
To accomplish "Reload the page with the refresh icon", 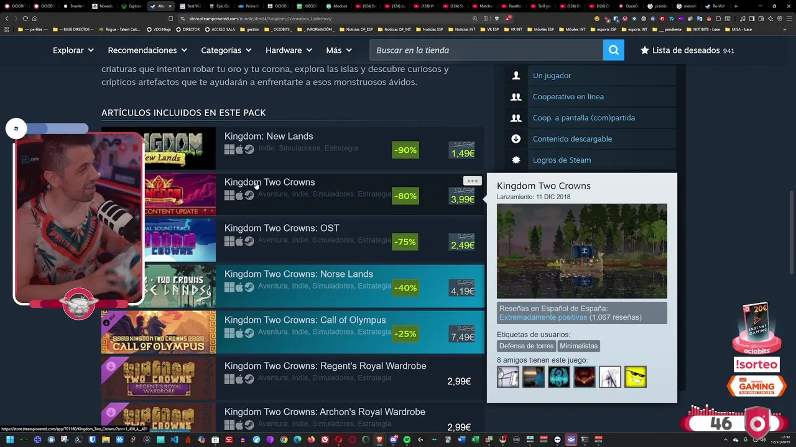I will point(25,19).
